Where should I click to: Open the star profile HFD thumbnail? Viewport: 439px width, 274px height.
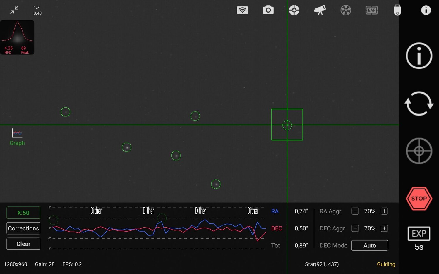pyautogui.click(x=17, y=37)
